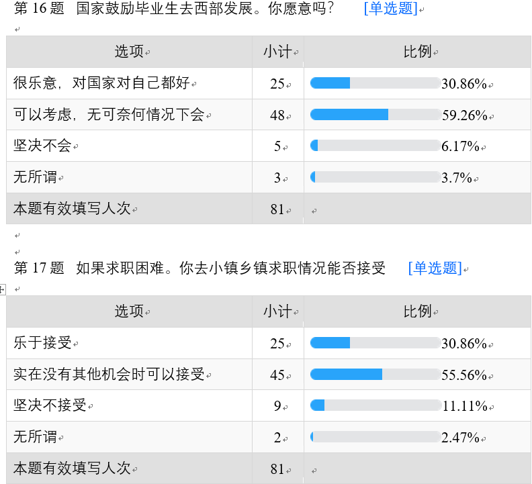Viewport: 532px width, 484px height.
Task: Click the 2.47% progress bar for 无所谓
Action: [x=375, y=437]
